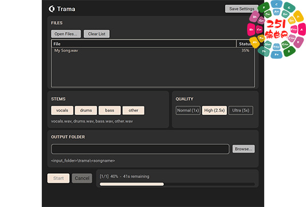Select the My Song.wav row
The height and width of the screenshot is (207, 306).
point(153,51)
